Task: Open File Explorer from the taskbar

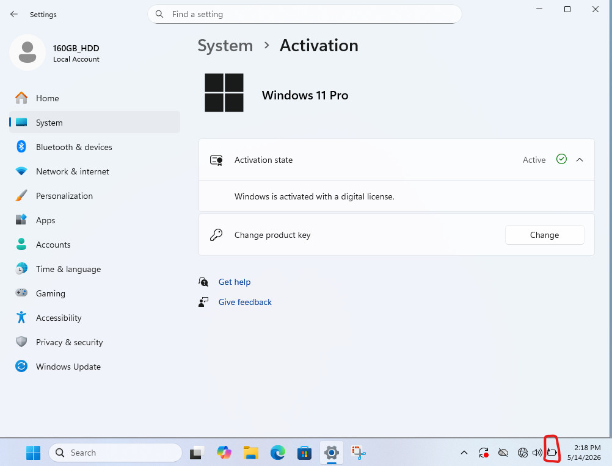Action: pyautogui.click(x=251, y=453)
